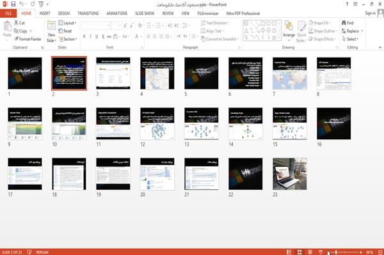The height and width of the screenshot is (255, 384).
Task: Select the Format Painter tool
Action: point(28,39)
